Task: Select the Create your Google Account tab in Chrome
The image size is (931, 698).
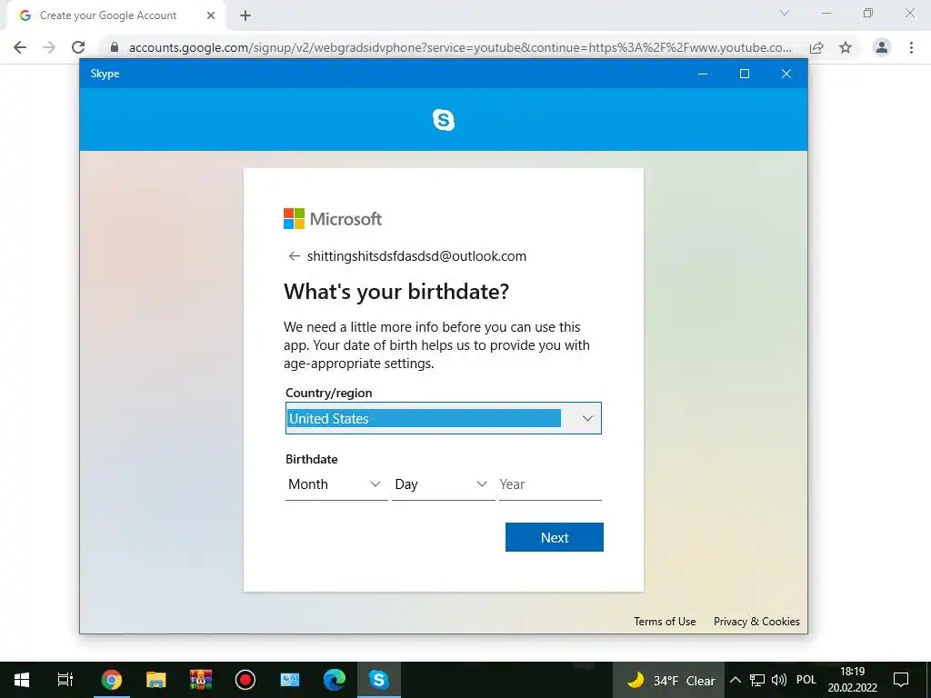Action: [x=115, y=15]
